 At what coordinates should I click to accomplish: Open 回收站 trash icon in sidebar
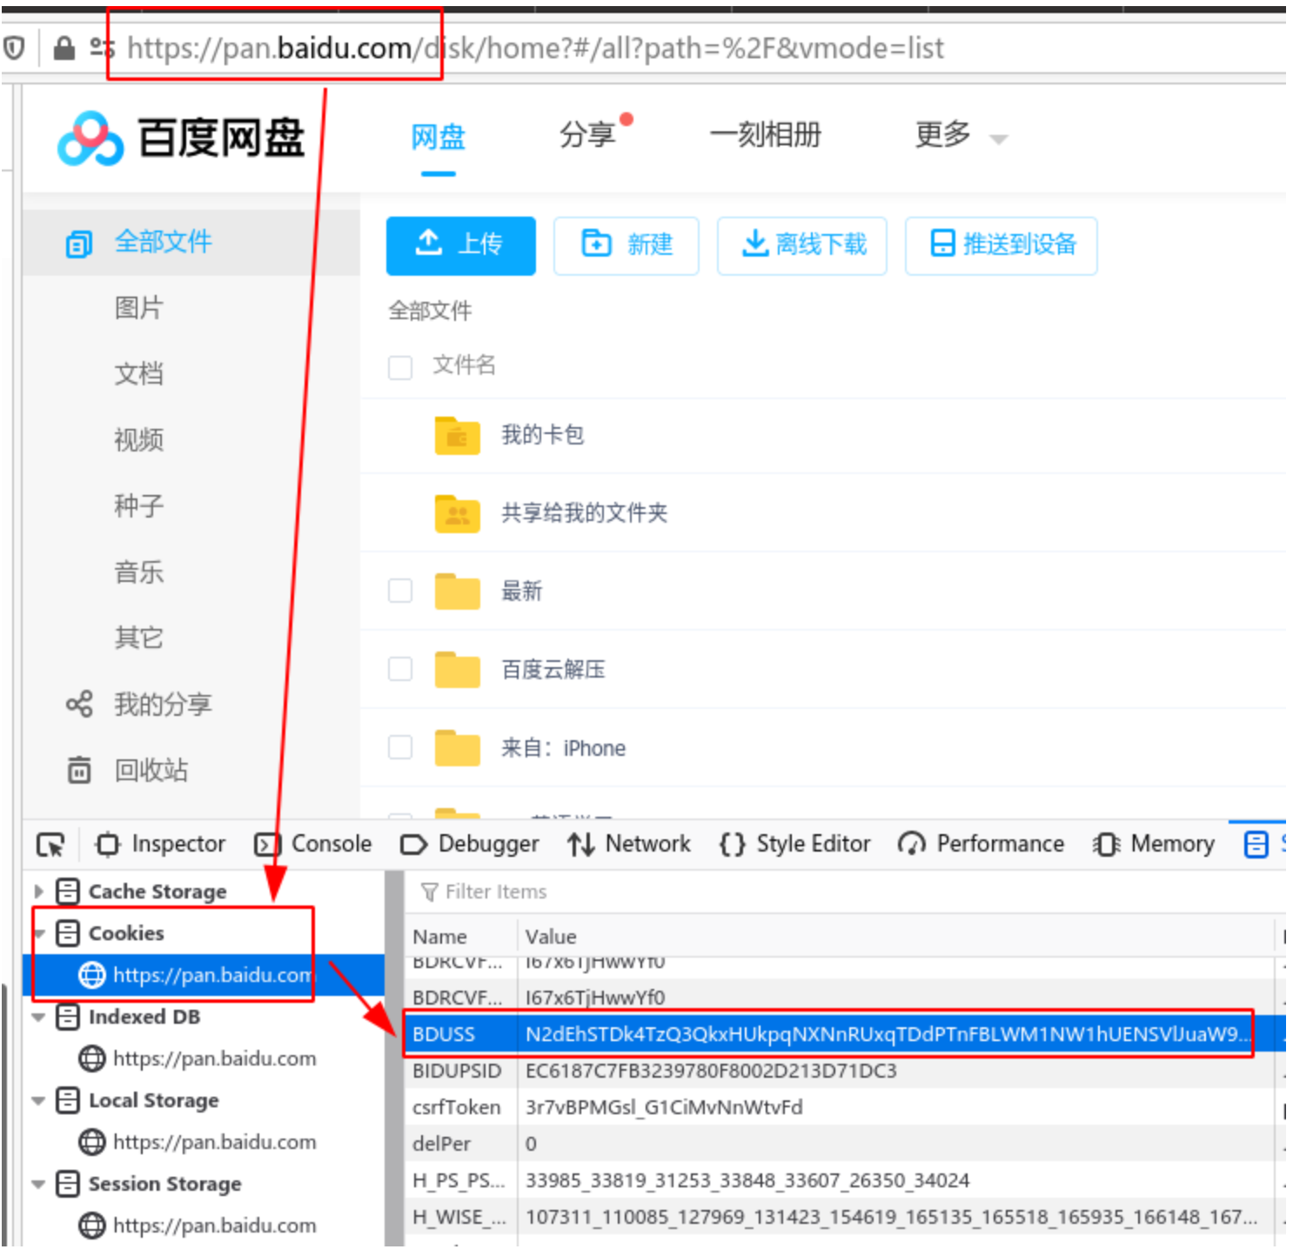coord(79,770)
